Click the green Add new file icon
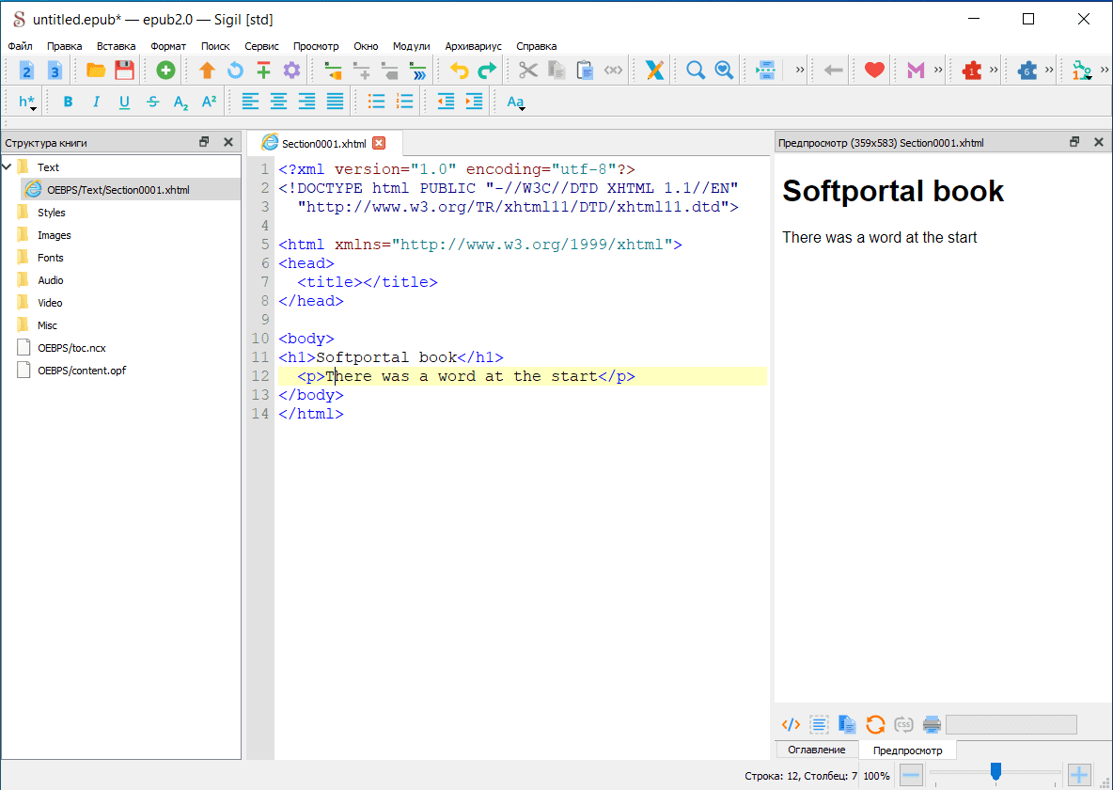This screenshot has height=790, width=1113. pyautogui.click(x=165, y=71)
